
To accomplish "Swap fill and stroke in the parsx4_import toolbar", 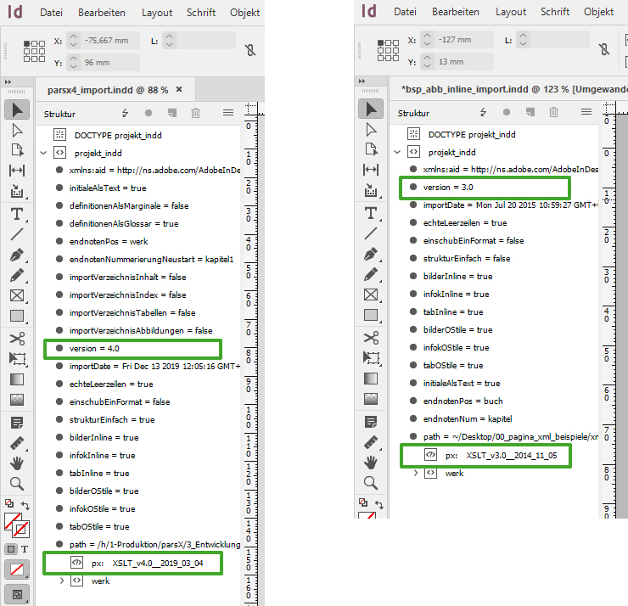I will (x=25, y=505).
